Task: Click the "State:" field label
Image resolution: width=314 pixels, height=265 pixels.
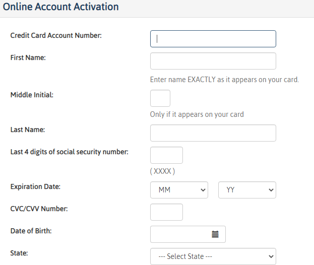Action: pos(19,253)
